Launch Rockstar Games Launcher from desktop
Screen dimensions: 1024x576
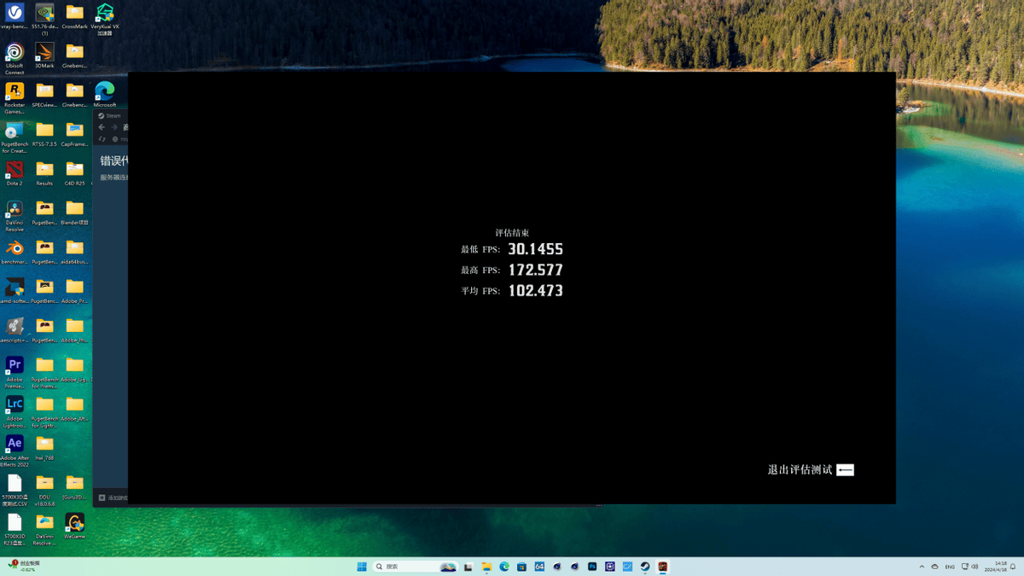click(15, 92)
